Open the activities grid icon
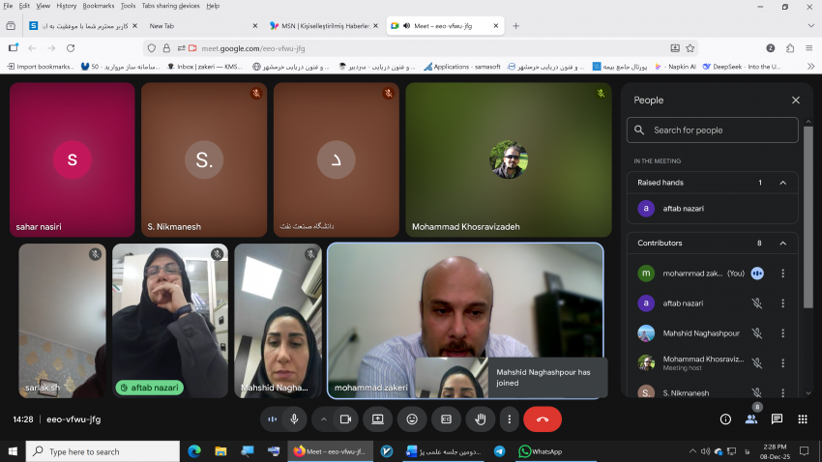 pos(802,419)
